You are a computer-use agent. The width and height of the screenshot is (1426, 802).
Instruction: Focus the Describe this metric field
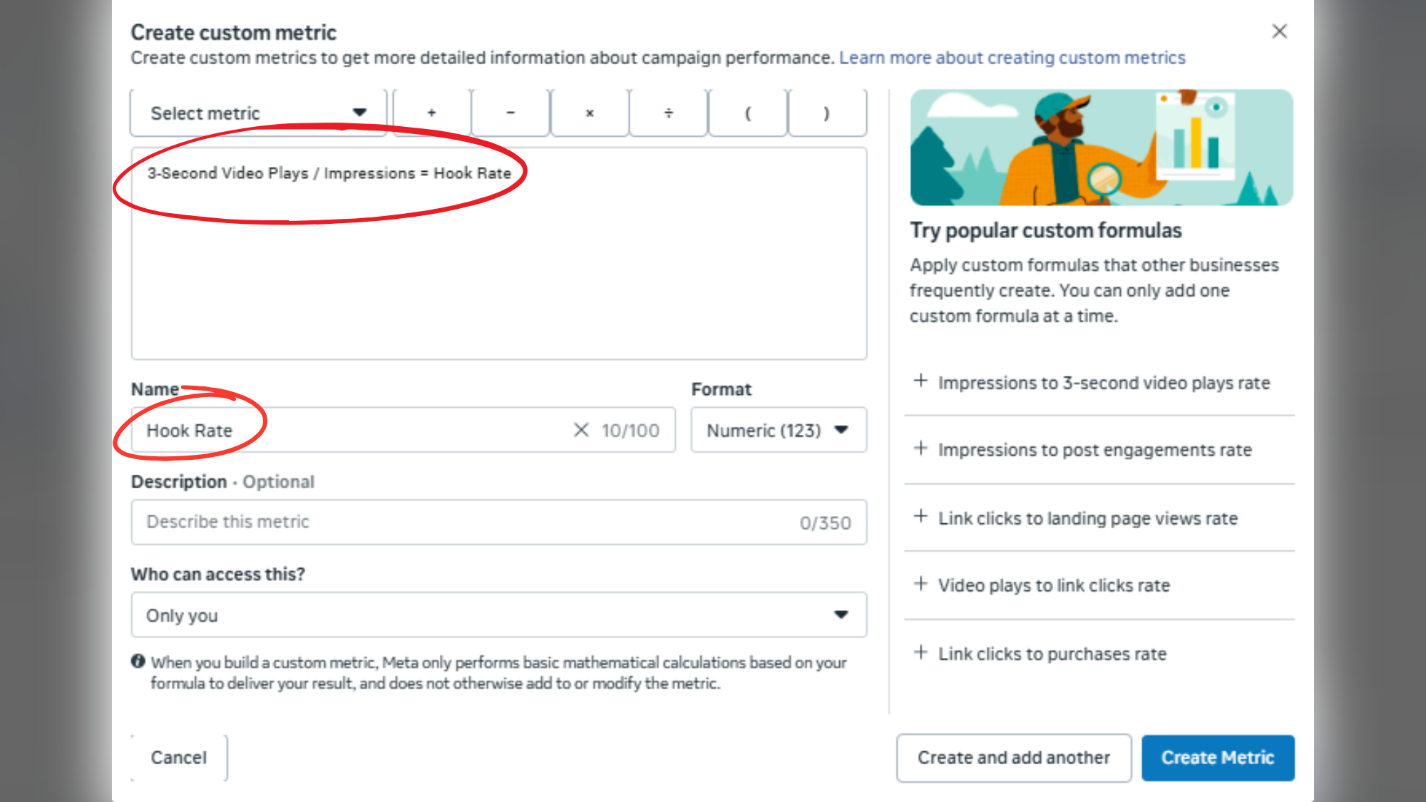click(x=463, y=522)
